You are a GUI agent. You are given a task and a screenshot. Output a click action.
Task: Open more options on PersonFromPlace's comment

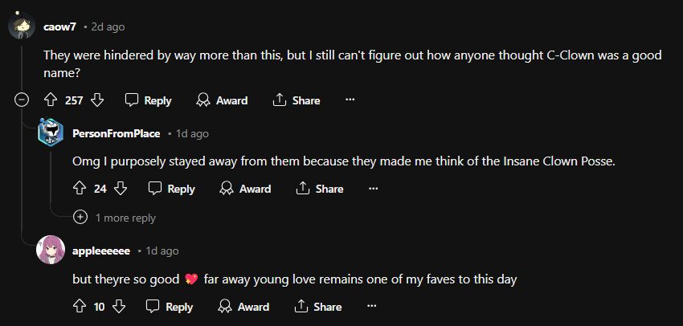pos(373,189)
